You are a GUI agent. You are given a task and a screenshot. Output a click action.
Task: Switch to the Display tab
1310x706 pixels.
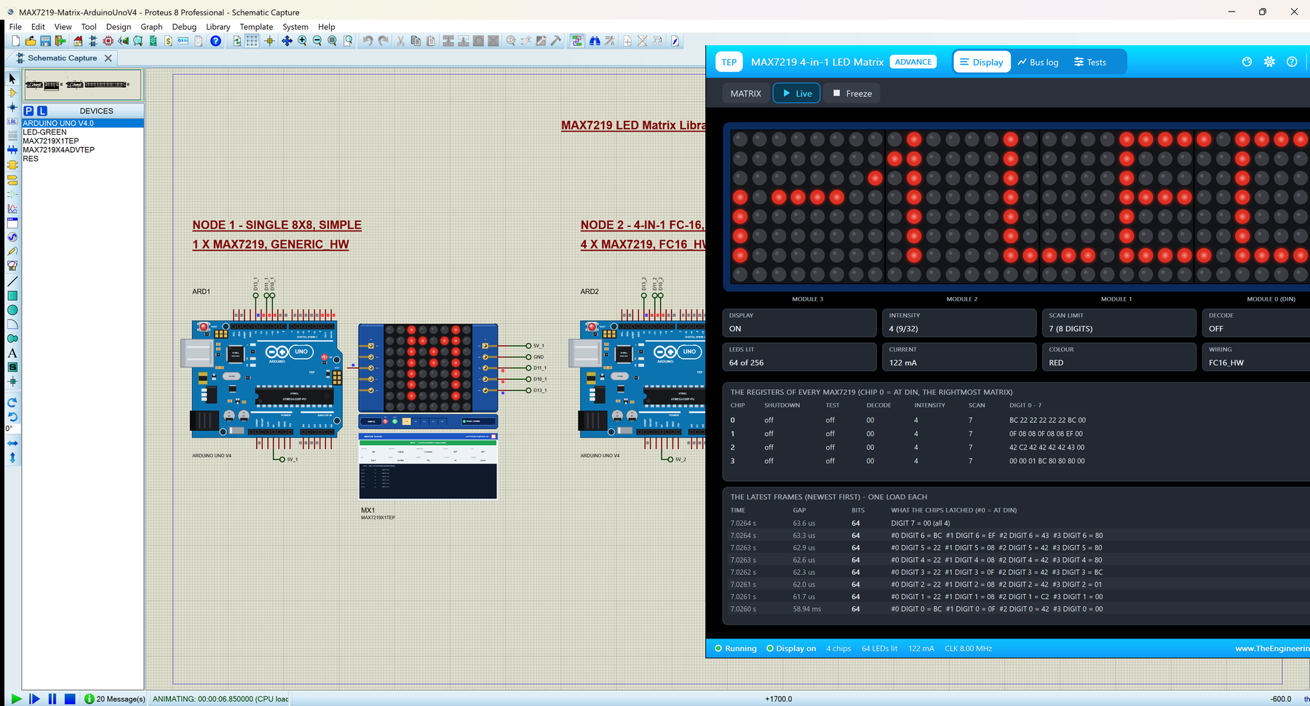[x=981, y=62]
